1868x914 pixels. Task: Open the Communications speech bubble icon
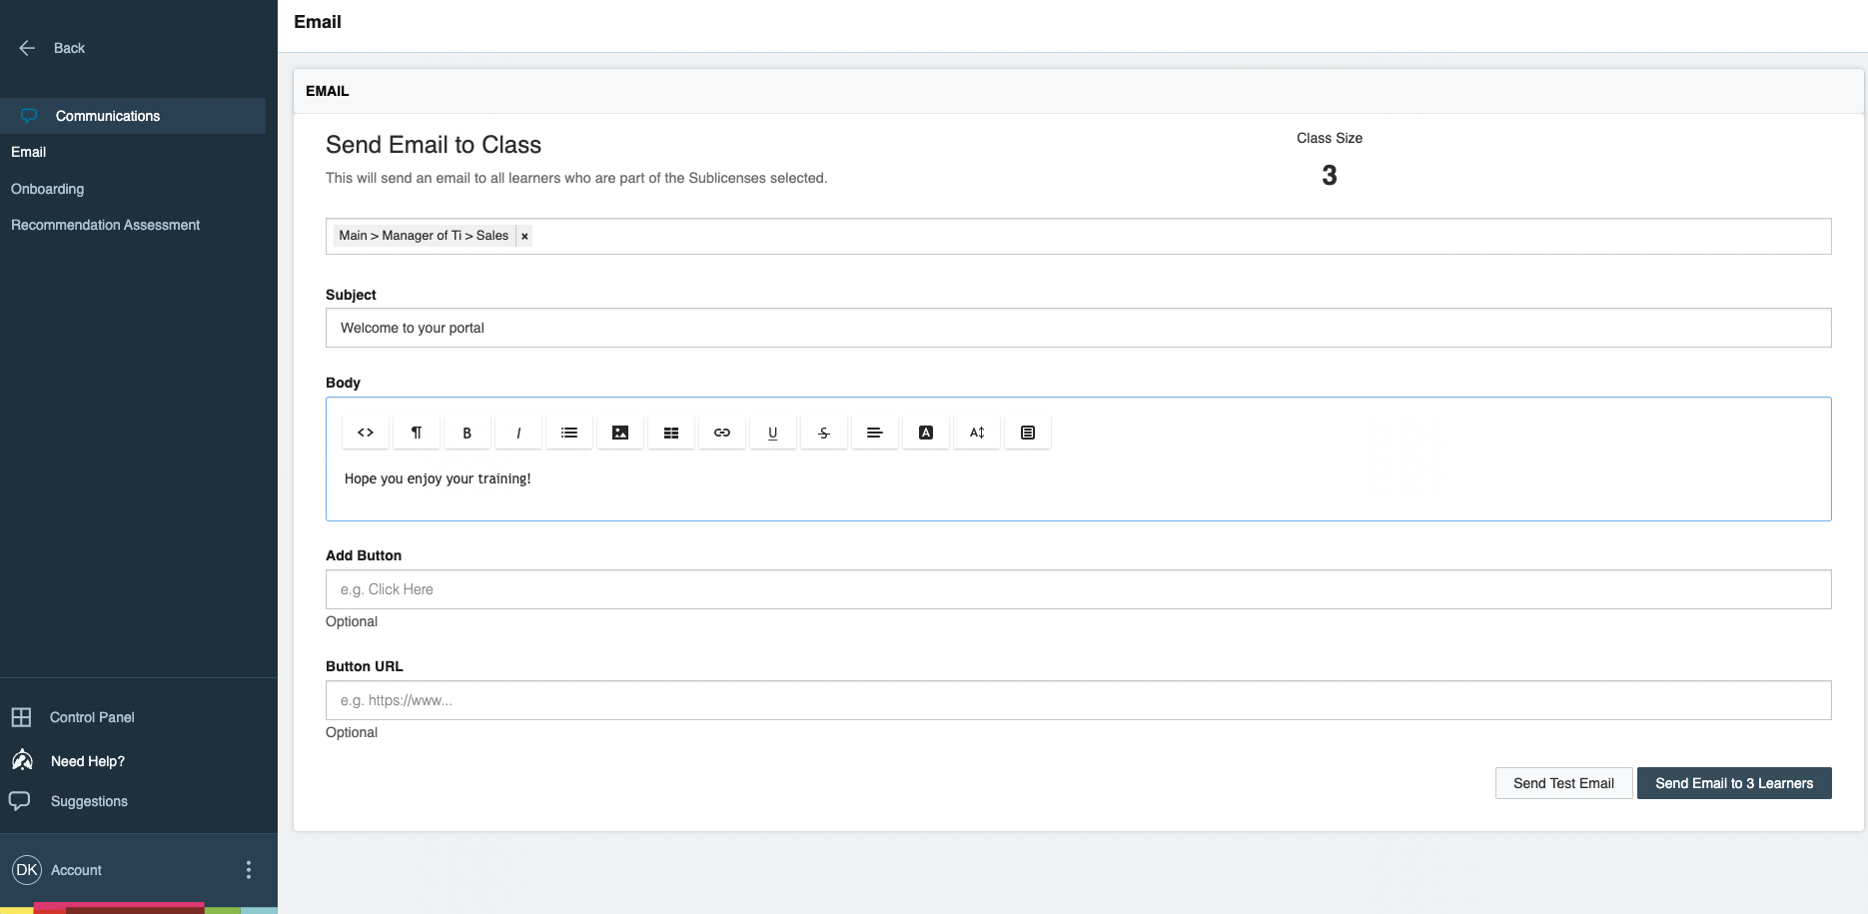(x=29, y=115)
